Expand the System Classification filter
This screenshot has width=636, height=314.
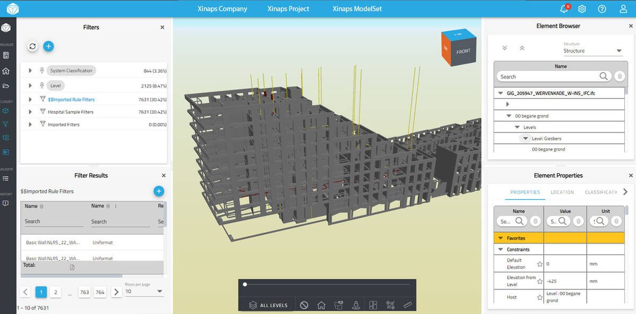coord(30,70)
